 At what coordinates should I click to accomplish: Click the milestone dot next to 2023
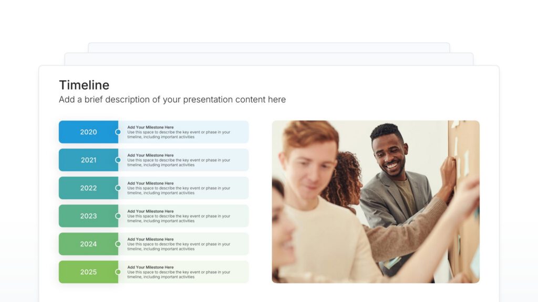pyautogui.click(x=119, y=216)
